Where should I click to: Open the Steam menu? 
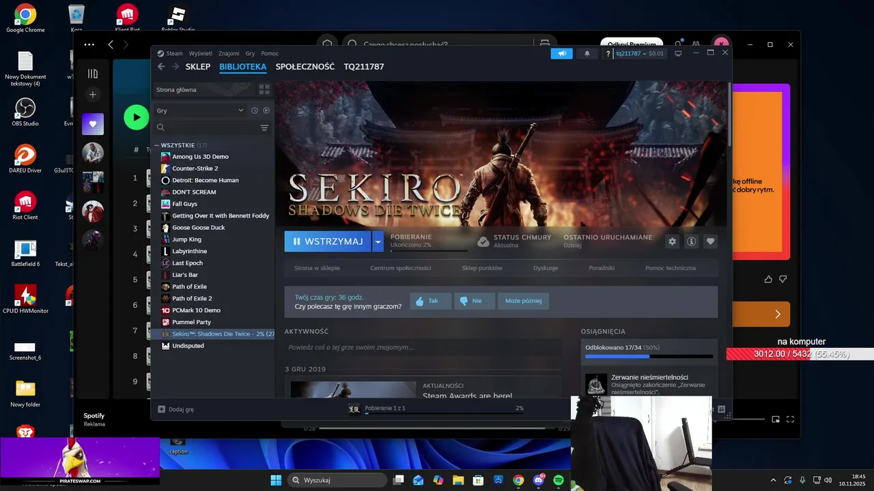171,53
